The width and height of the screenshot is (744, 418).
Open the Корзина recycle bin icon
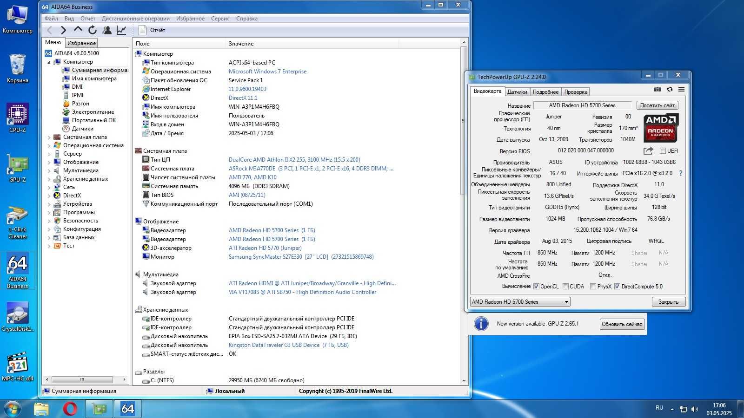(18, 68)
